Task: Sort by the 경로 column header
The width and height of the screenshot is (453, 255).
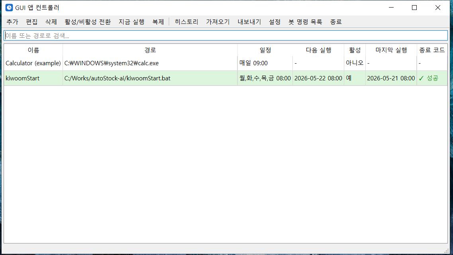Action: pyautogui.click(x=150, y=50)
